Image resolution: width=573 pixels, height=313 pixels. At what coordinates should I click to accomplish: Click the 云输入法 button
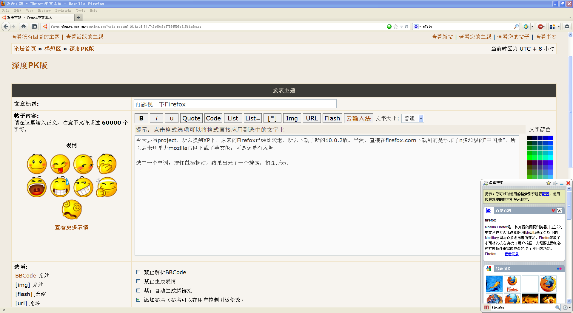point(358,118)
